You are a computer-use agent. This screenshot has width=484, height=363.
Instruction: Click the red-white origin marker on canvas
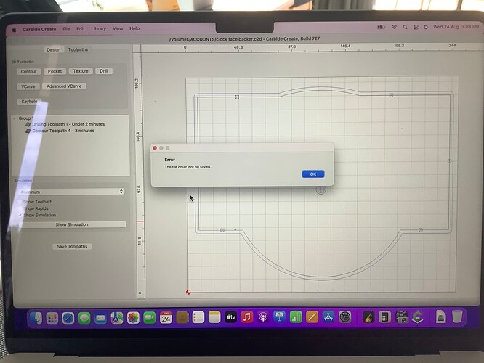pyautogui.click(x=188, y=292)
